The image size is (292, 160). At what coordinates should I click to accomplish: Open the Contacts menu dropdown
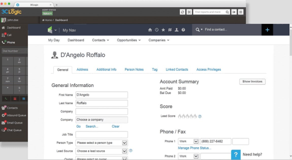101,40
